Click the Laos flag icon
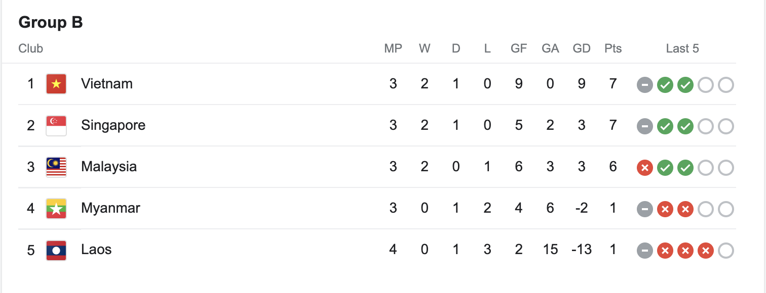The height and width of the screenshot is (293, 766). coord(56,250)
